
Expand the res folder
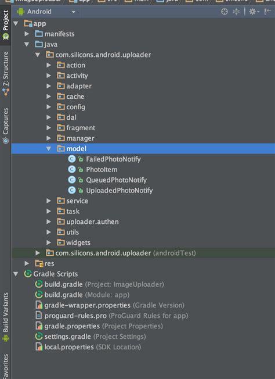[x=27, y=263]
